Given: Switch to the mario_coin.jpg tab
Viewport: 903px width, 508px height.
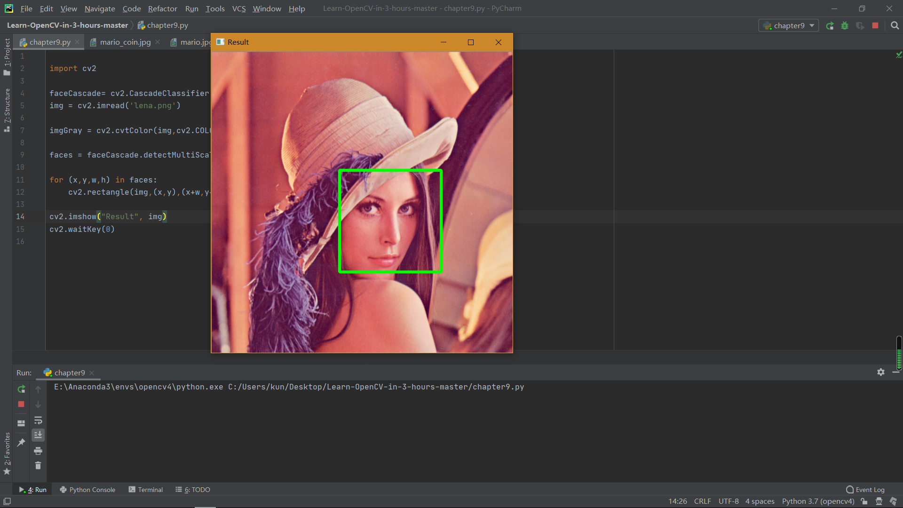Looking at the screenshot, I should (124, 42).
